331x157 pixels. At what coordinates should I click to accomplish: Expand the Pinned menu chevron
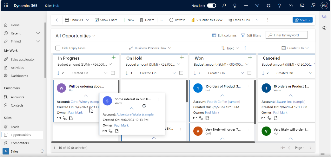[x=38, y=41]
